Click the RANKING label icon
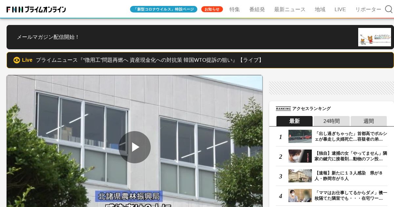This screenshot has width=394, height=207. pyautogui.click(x=283, y=109)
